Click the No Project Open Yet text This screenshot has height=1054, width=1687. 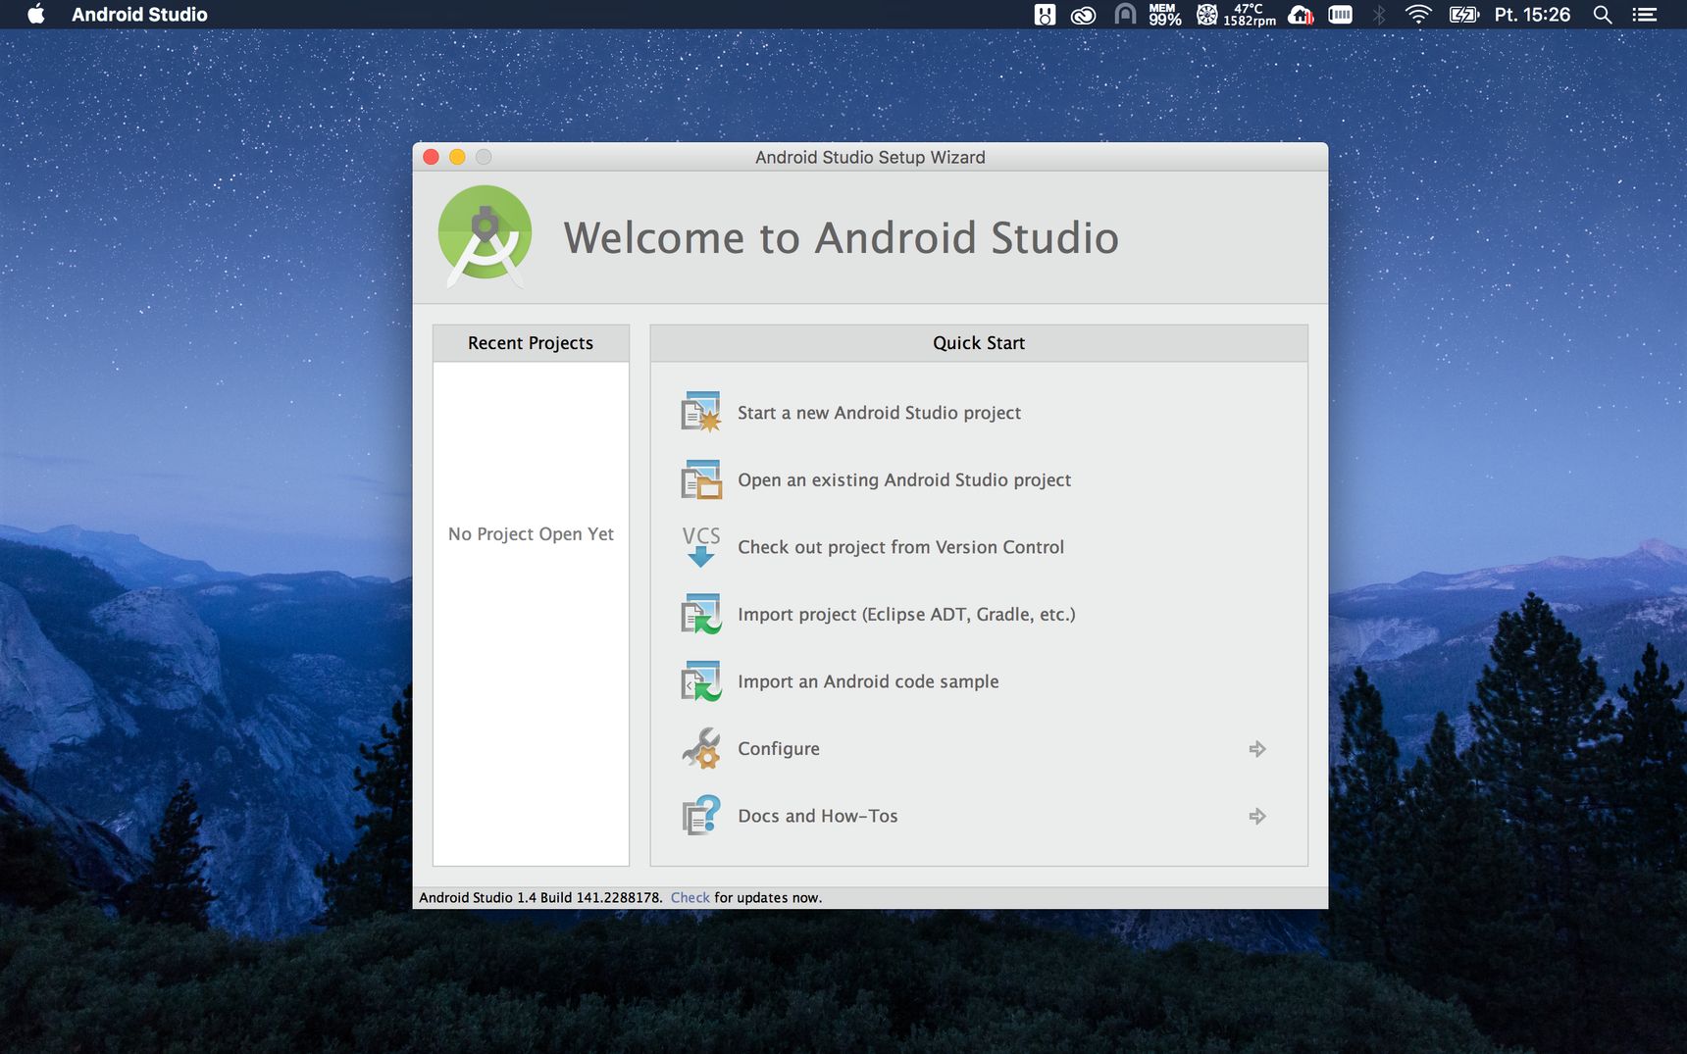(531, 534)
